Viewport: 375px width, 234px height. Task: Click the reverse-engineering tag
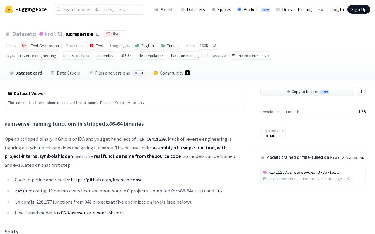point(38,56)
